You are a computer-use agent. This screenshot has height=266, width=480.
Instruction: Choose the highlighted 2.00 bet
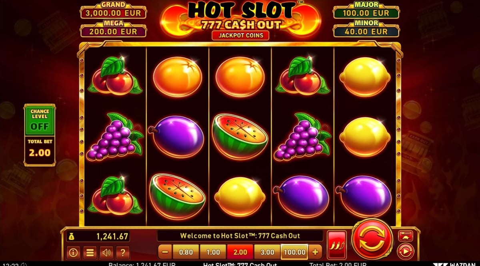point(240,252)
